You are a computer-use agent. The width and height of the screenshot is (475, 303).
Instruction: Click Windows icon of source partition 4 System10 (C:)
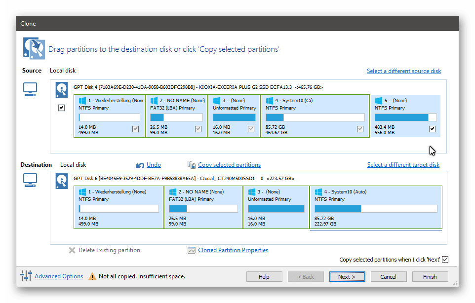[269, 101]
